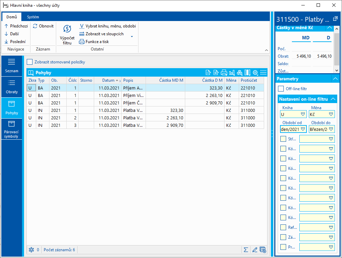Open the Obraty side tab
Screen dimensions: 342x258
pos(12,86)
